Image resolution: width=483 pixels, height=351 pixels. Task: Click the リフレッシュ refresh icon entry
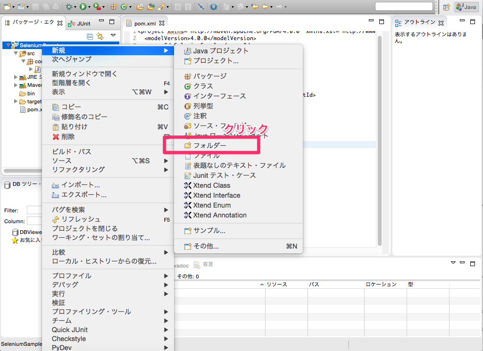(56, 219)
